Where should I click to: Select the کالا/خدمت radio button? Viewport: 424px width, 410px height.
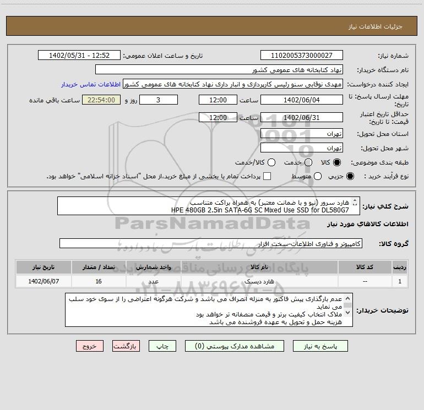[x=271, y=162]
